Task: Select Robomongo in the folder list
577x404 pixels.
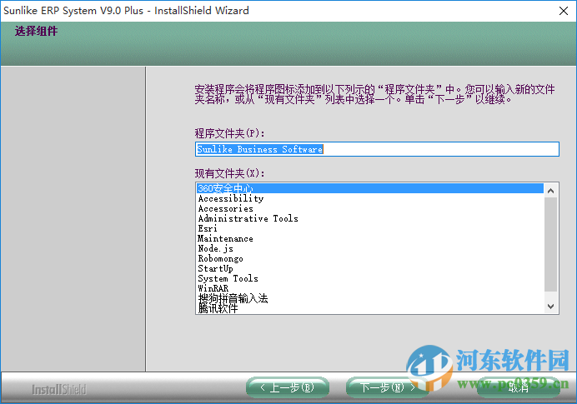Action: [370, 258]
